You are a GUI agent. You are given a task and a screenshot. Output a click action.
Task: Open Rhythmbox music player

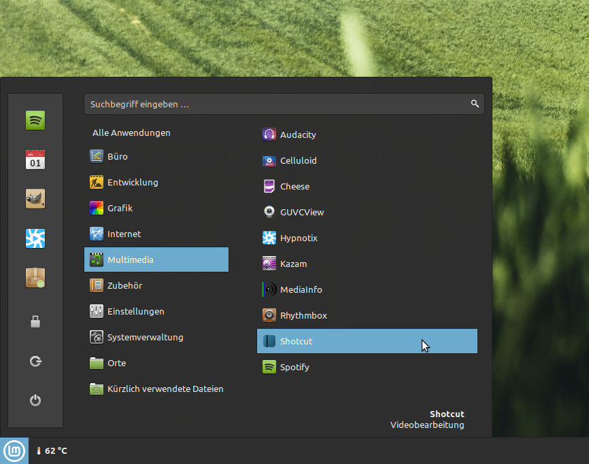point(303,315)
